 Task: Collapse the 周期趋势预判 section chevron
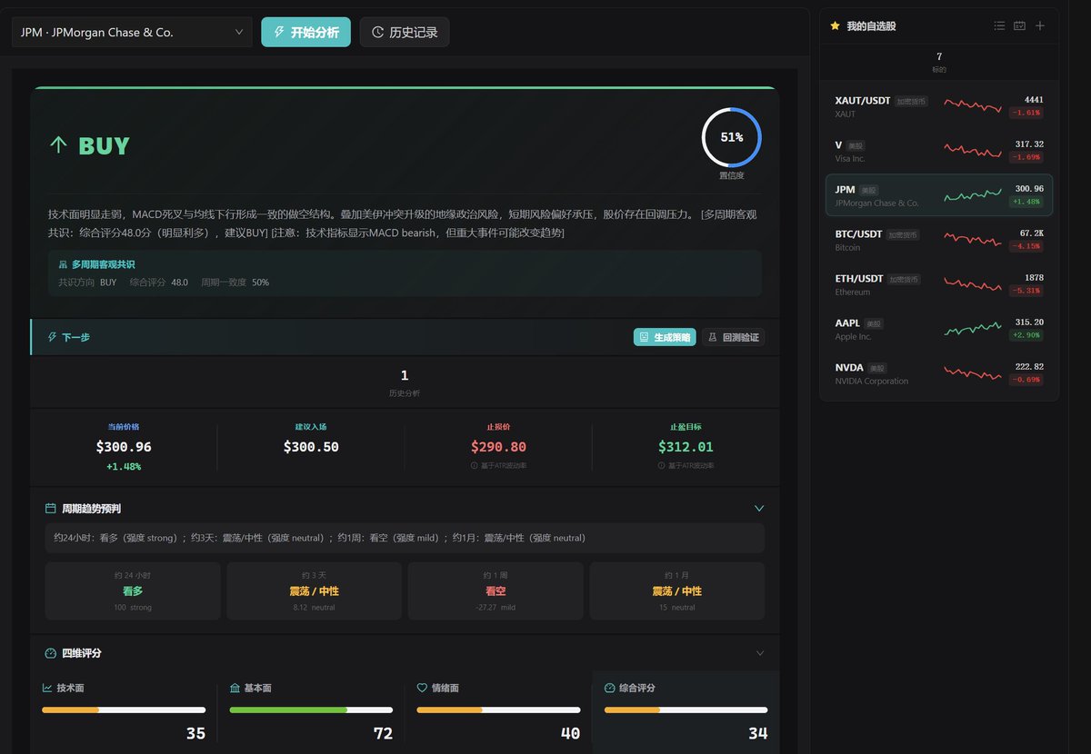(x=759, y=508)
